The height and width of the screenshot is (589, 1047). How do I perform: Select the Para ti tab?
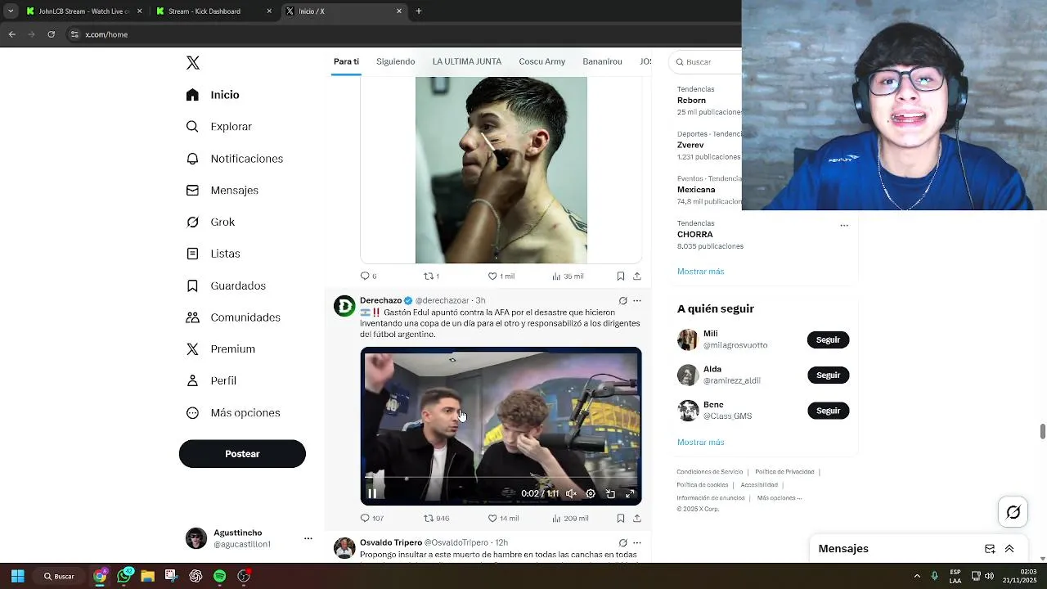coord(346,61)
